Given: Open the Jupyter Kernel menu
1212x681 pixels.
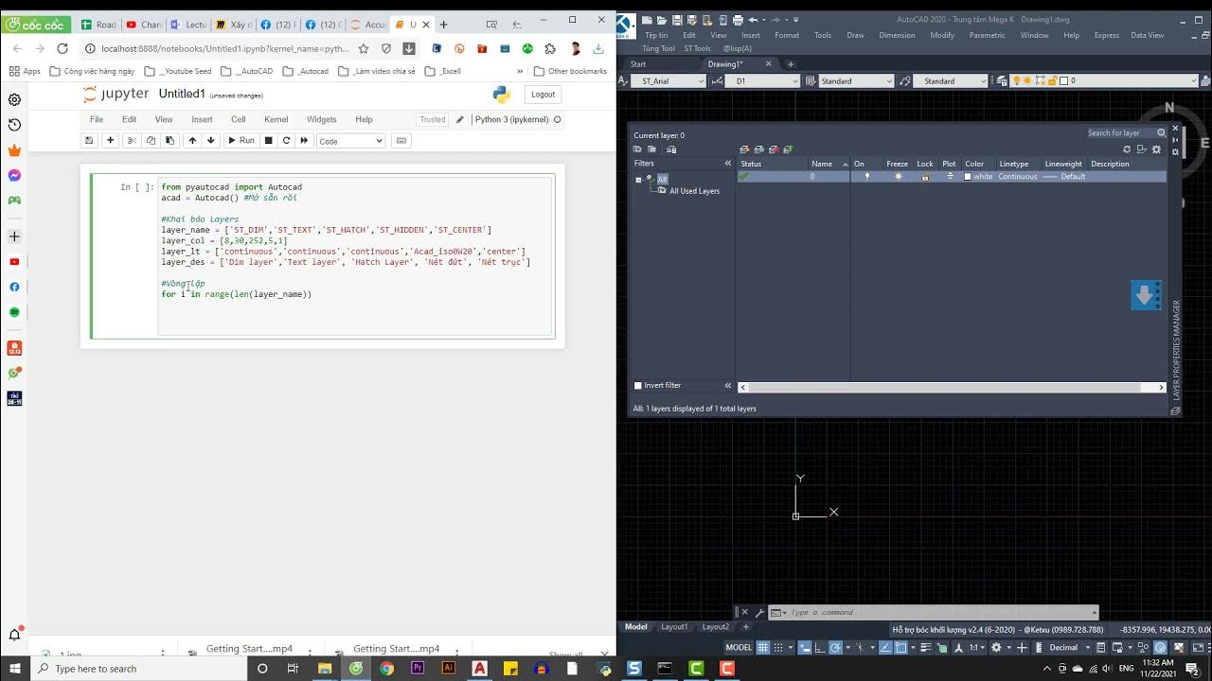Looking at the screenshot, I should (x=276, y=119).
